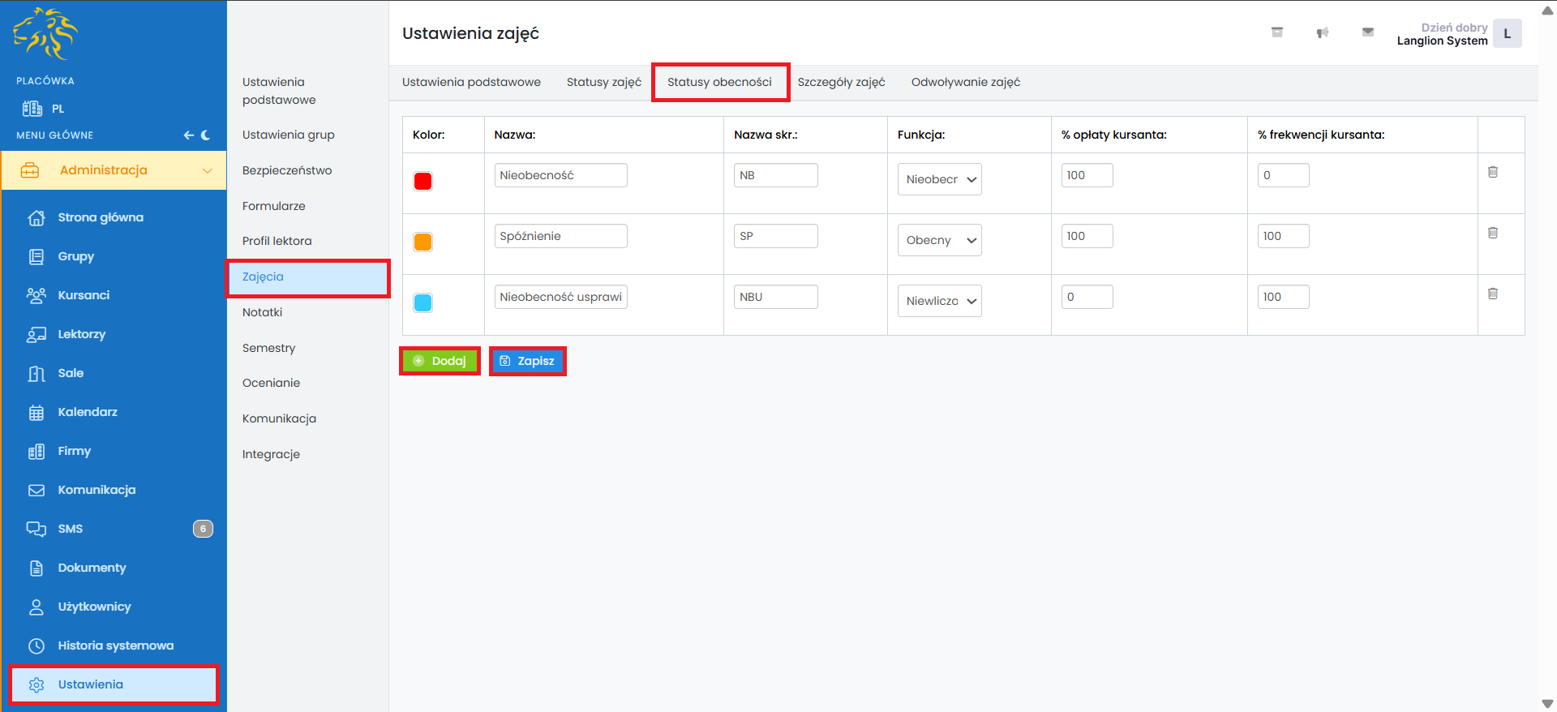Switch to Odwoływanie zajęć tab

pos(965,82)
